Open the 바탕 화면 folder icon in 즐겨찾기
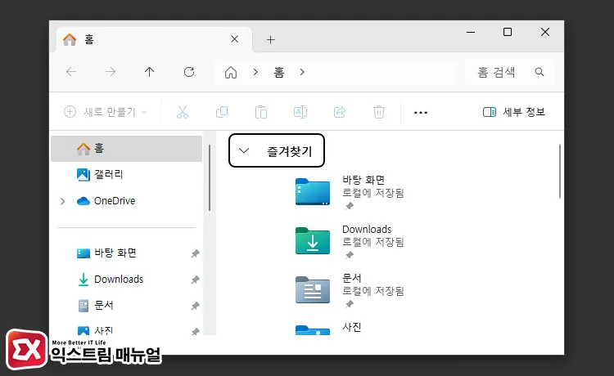614x376 pixels. pos(313,191)
